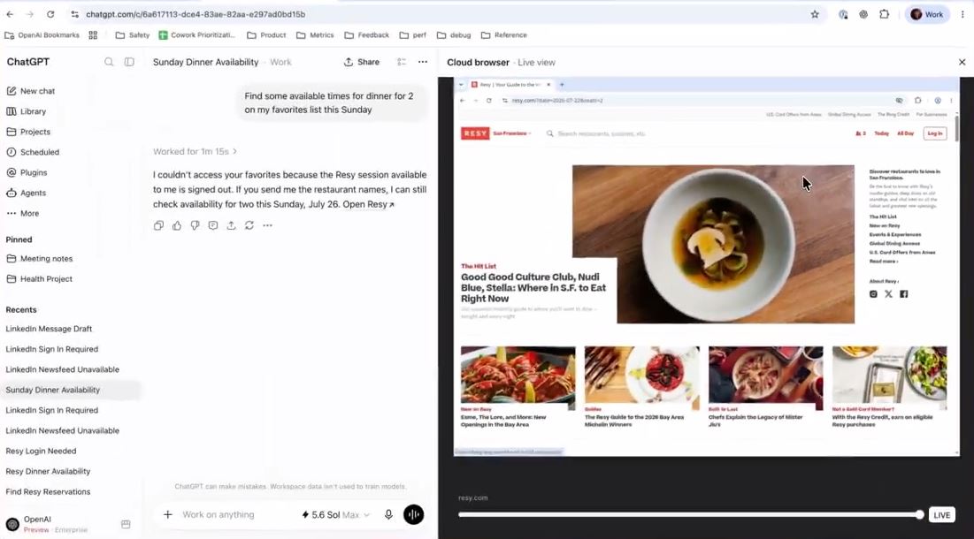Click the Share button

coord(362,62)
